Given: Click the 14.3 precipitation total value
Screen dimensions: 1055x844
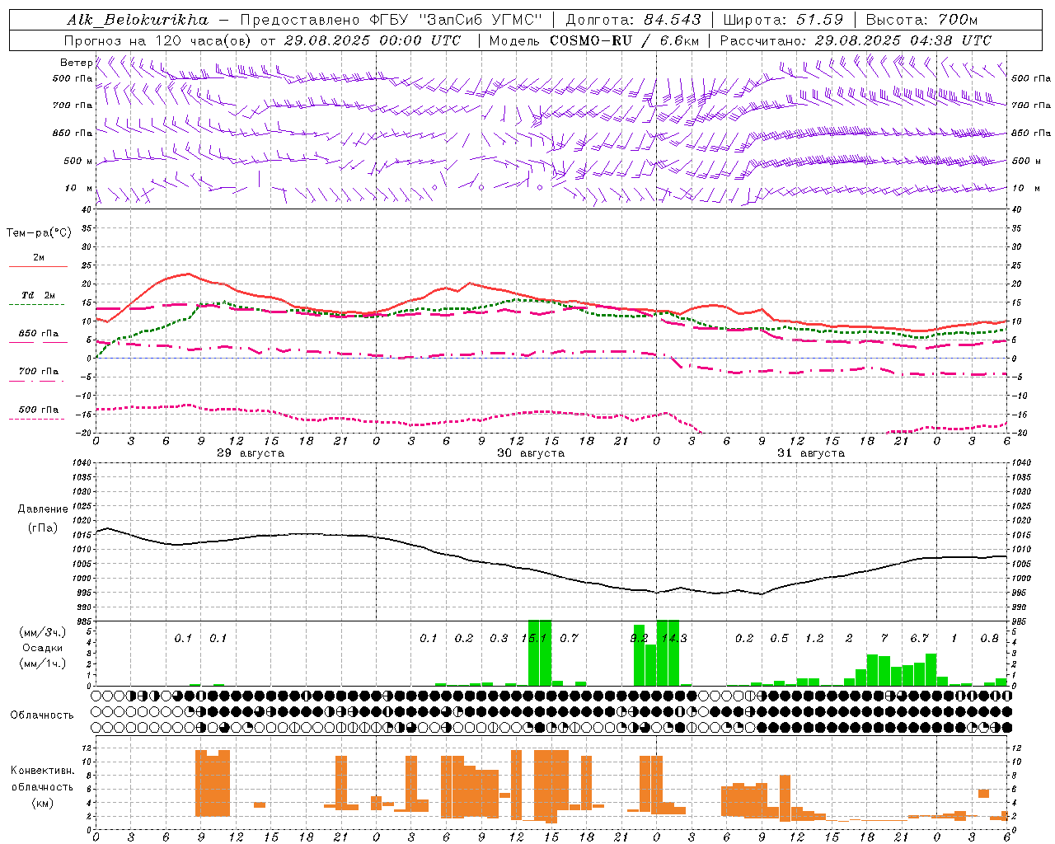Looking at the screenshot, I should 674,638.
